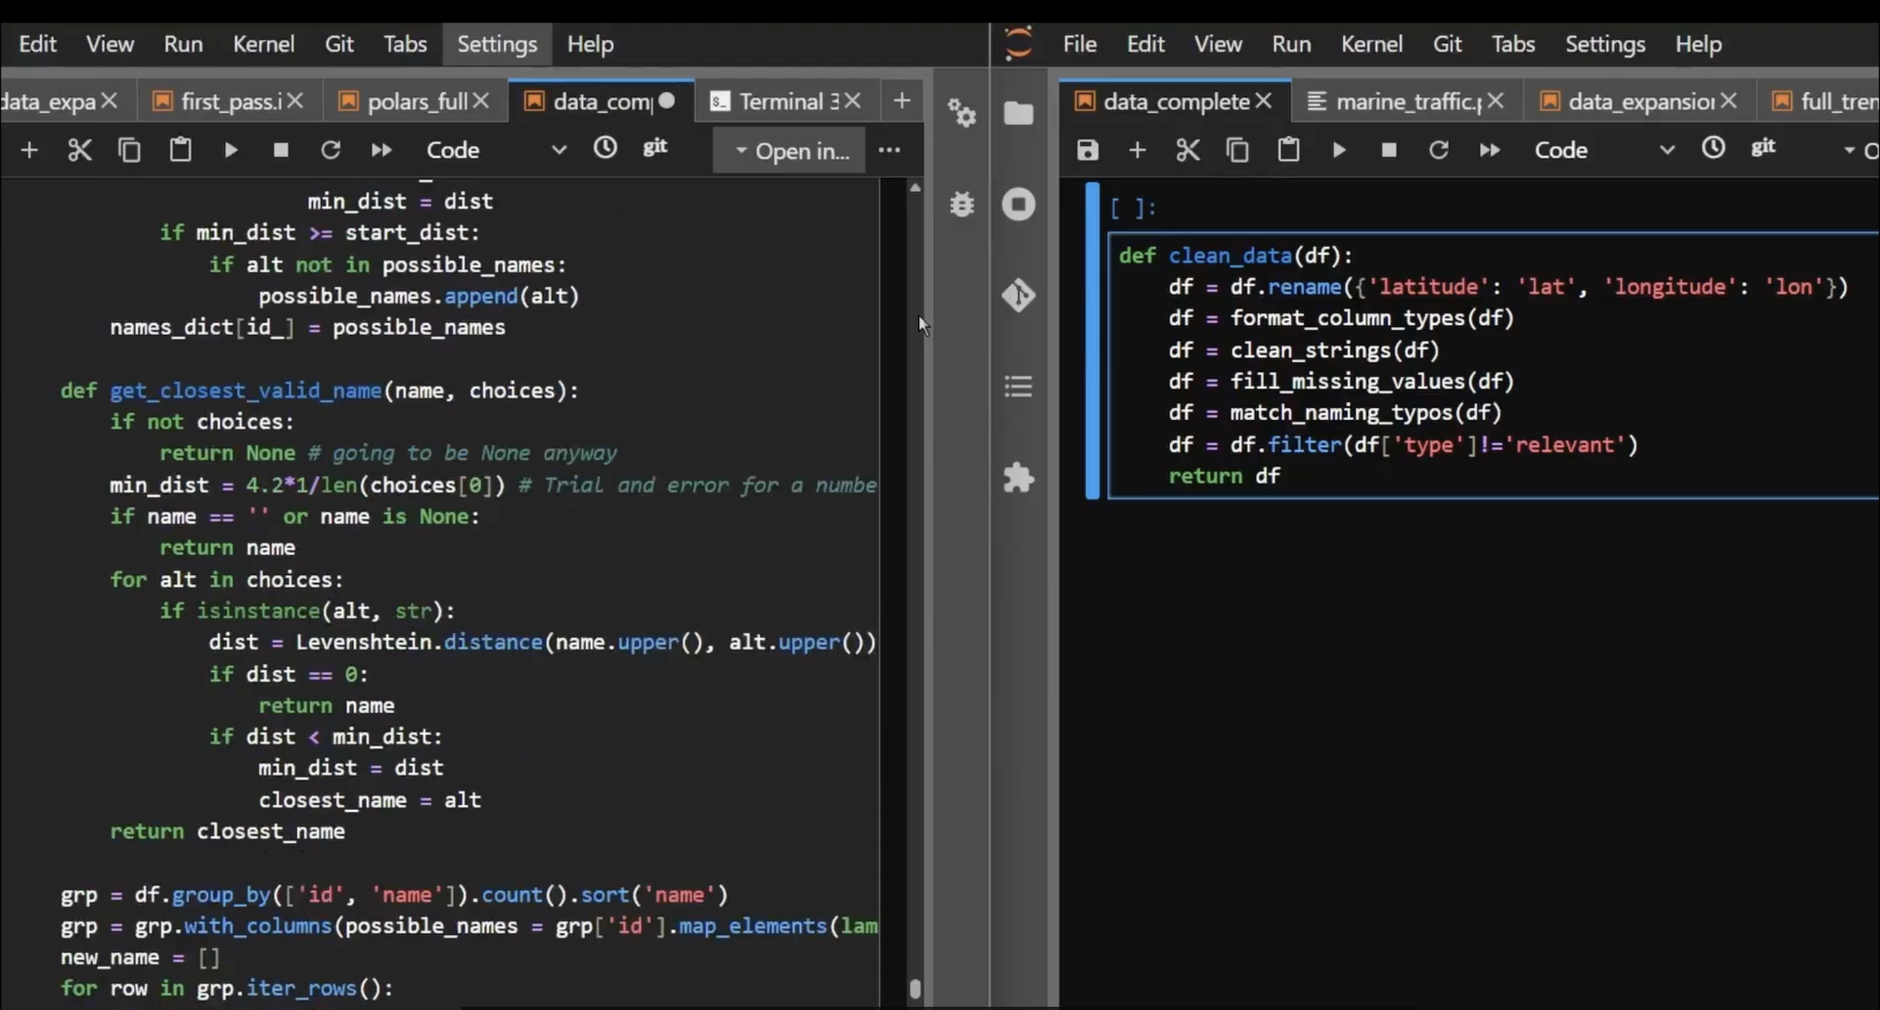Copy cell in right notebook toolbar
Viewport: 1880px width, 1010px height.
tap(1238, 150)
